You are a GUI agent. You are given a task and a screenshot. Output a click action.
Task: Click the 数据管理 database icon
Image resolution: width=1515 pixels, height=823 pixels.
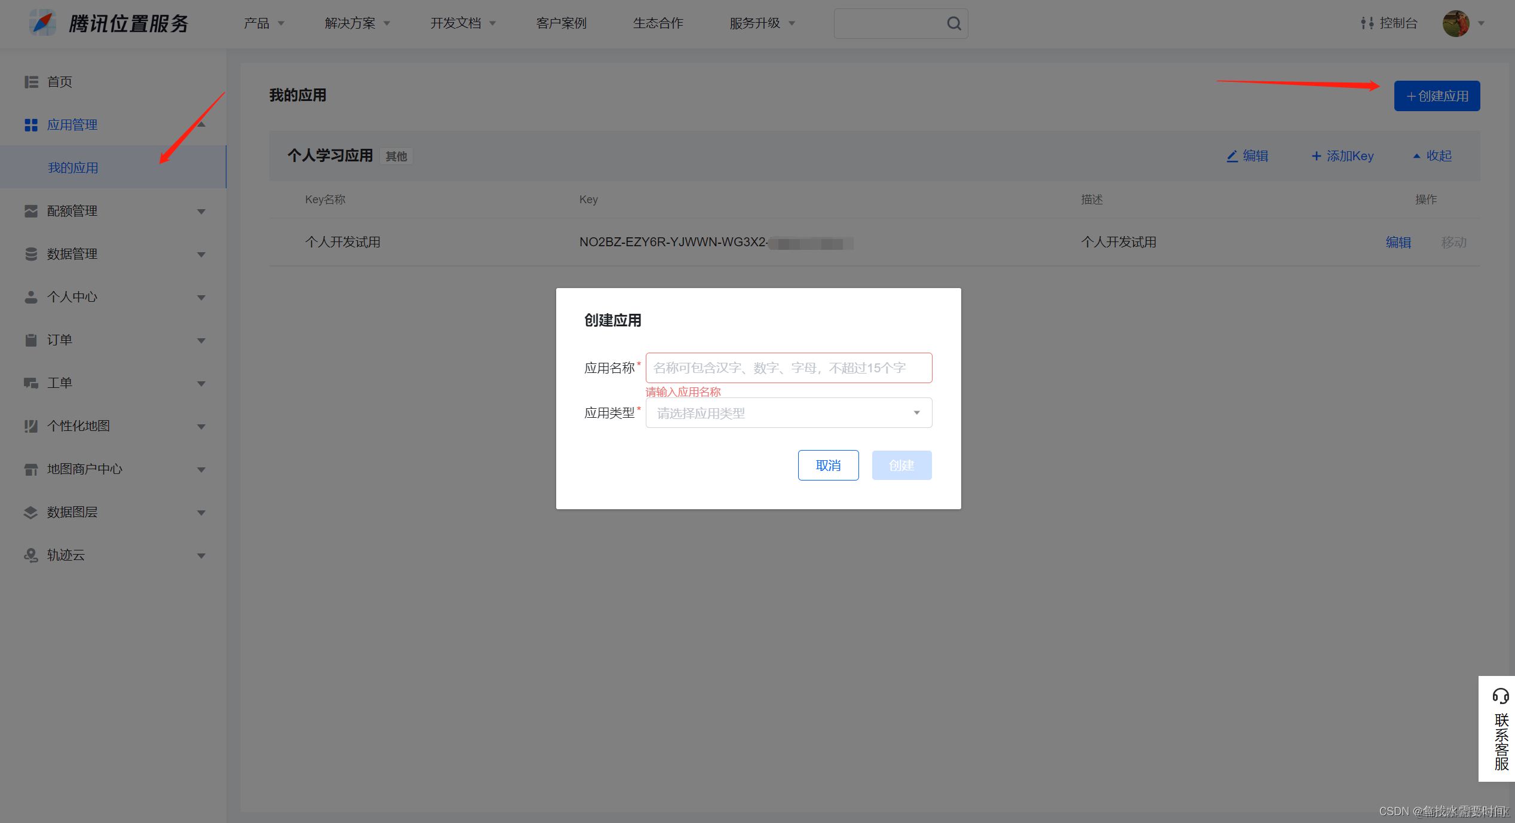(31, 254)
